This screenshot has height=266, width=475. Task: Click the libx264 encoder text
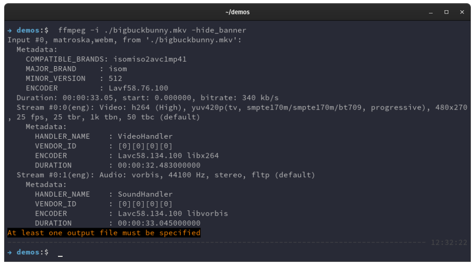[203, 156]
